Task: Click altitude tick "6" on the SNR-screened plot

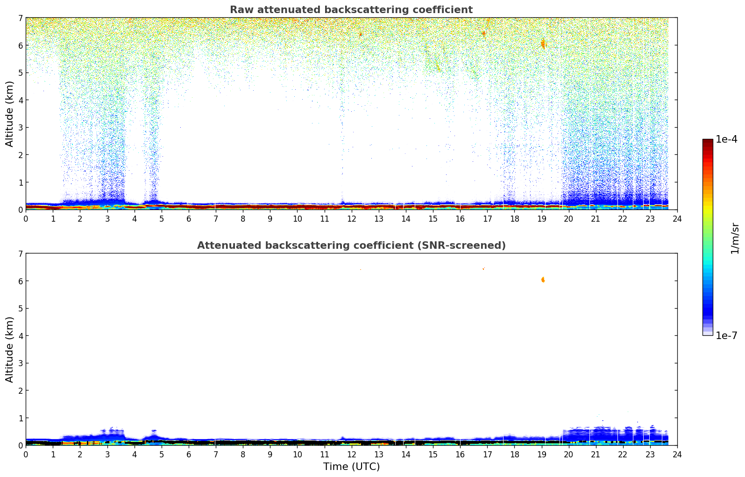Action: [20, 281]
